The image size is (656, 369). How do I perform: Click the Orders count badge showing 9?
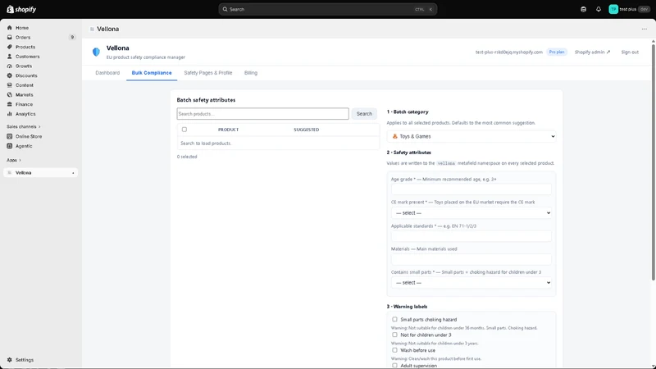[72, 37]
